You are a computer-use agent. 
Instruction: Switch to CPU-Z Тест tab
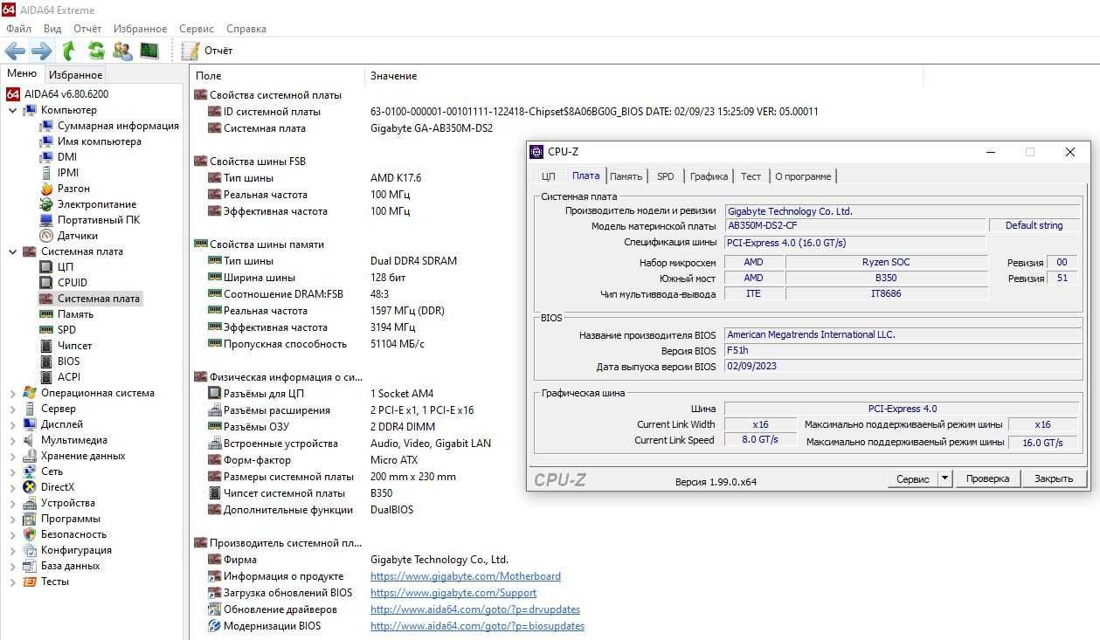[x=751, y=176]
